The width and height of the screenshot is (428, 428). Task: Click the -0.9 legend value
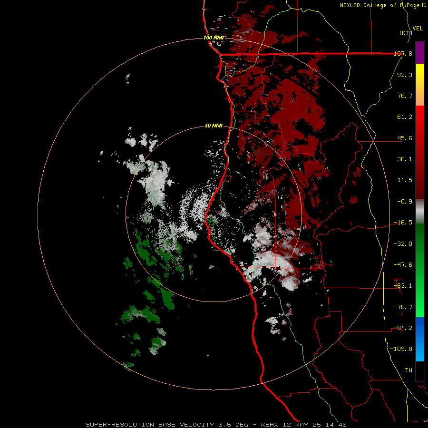405,202
